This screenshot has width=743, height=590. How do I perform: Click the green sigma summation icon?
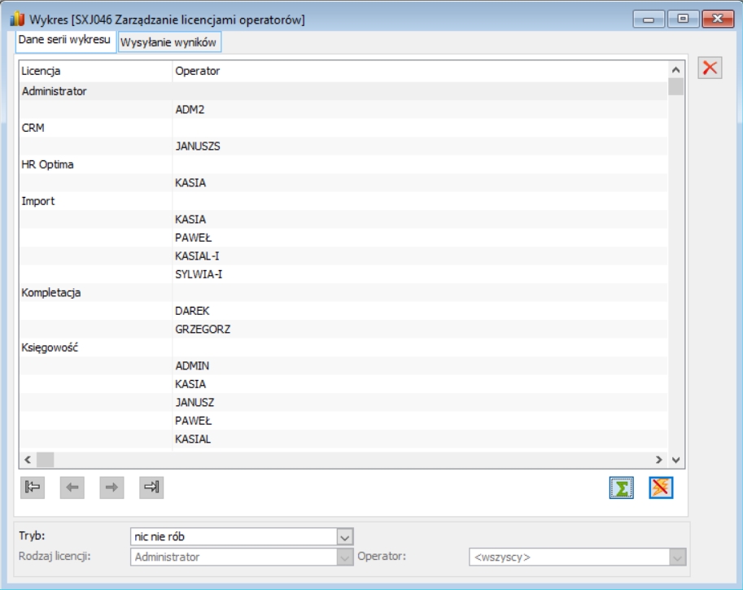(x=621, y=487)
